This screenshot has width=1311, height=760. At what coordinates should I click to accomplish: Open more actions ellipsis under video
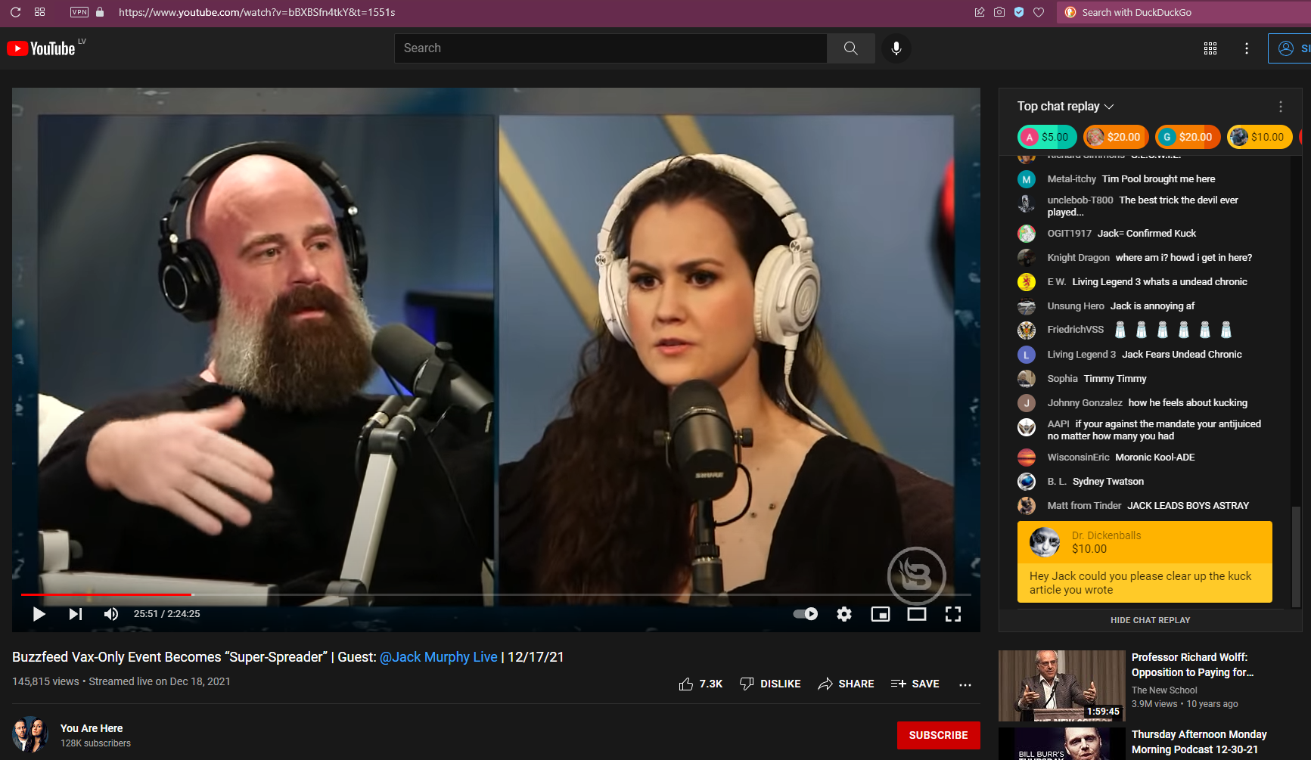click(x=965, y=684)
